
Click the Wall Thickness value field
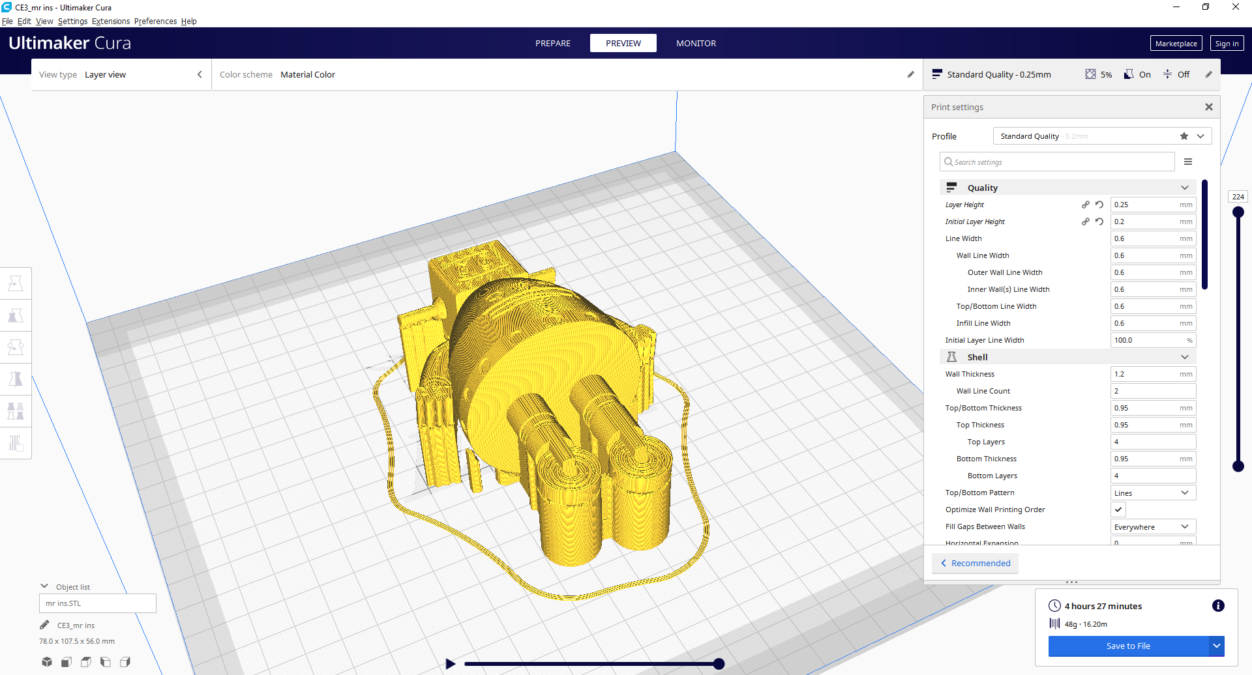[x=1154, y=374]
